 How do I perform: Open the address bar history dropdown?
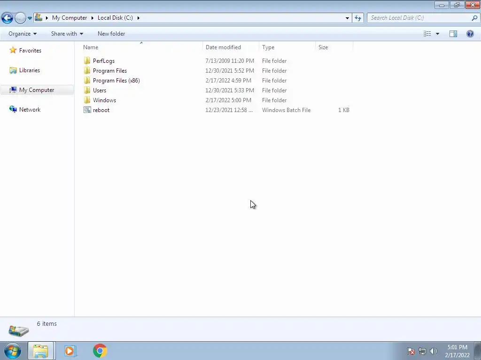point(347,18)
